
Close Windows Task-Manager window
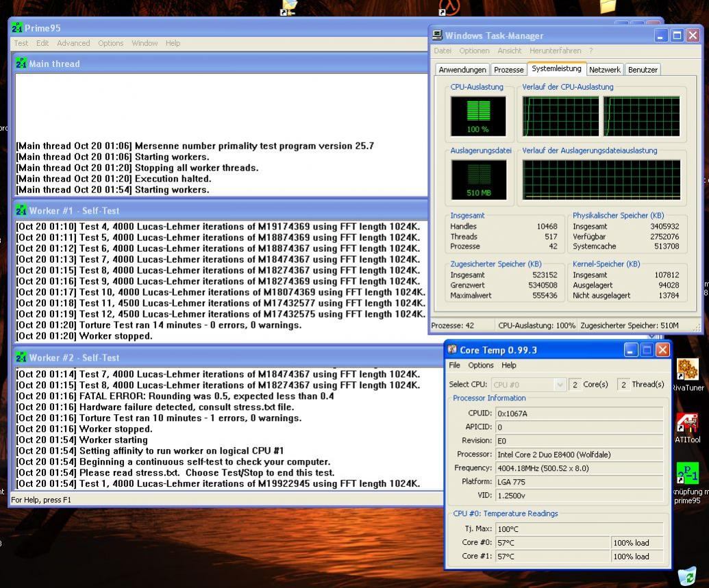click(693, 36)
